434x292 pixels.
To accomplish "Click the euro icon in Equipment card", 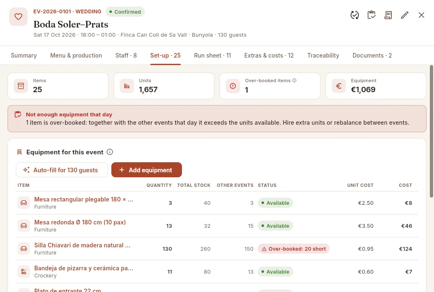I will coord(339,86).
